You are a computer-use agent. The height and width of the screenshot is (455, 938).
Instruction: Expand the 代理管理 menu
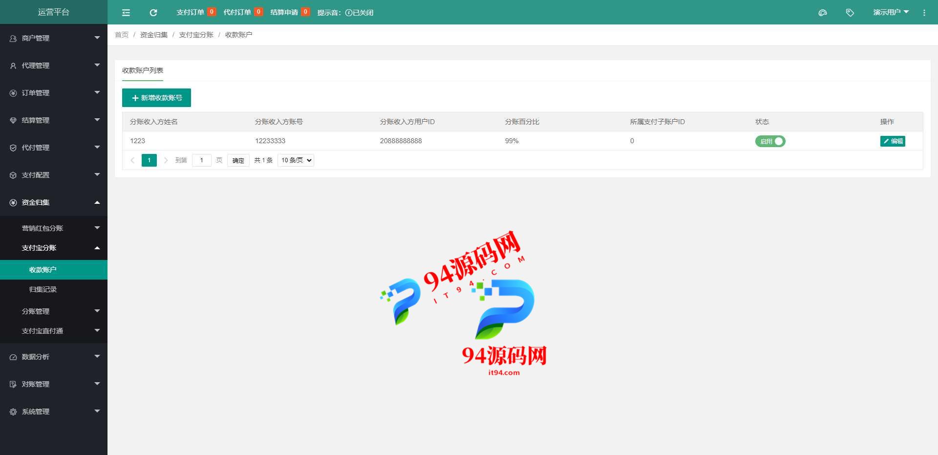coord(54,65)
